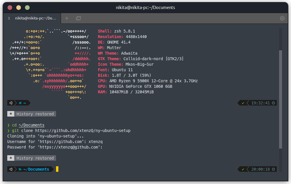This screenshot has width=291, height=184.
Task: Click the window title nikita@nikita-pc:~/Documents
Action: pyautogui.click(x=145, y=8)
